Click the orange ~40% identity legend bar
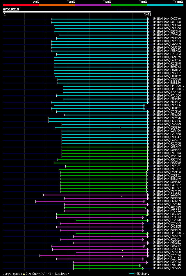186x276 pixels. pyautogui.click(x=57, y=5)
